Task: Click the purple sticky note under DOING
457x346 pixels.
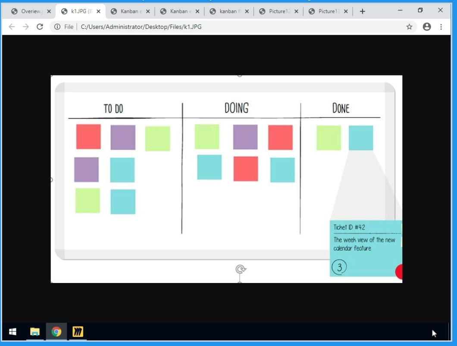Action: 245,137
